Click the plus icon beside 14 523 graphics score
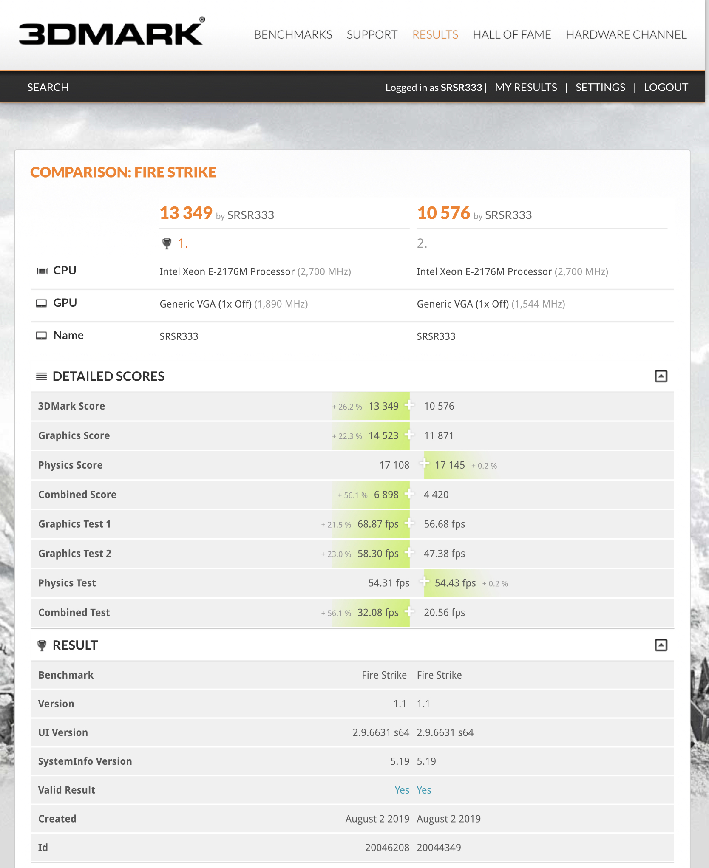Screen dimensions: 709x868 (x=409, y=435)
